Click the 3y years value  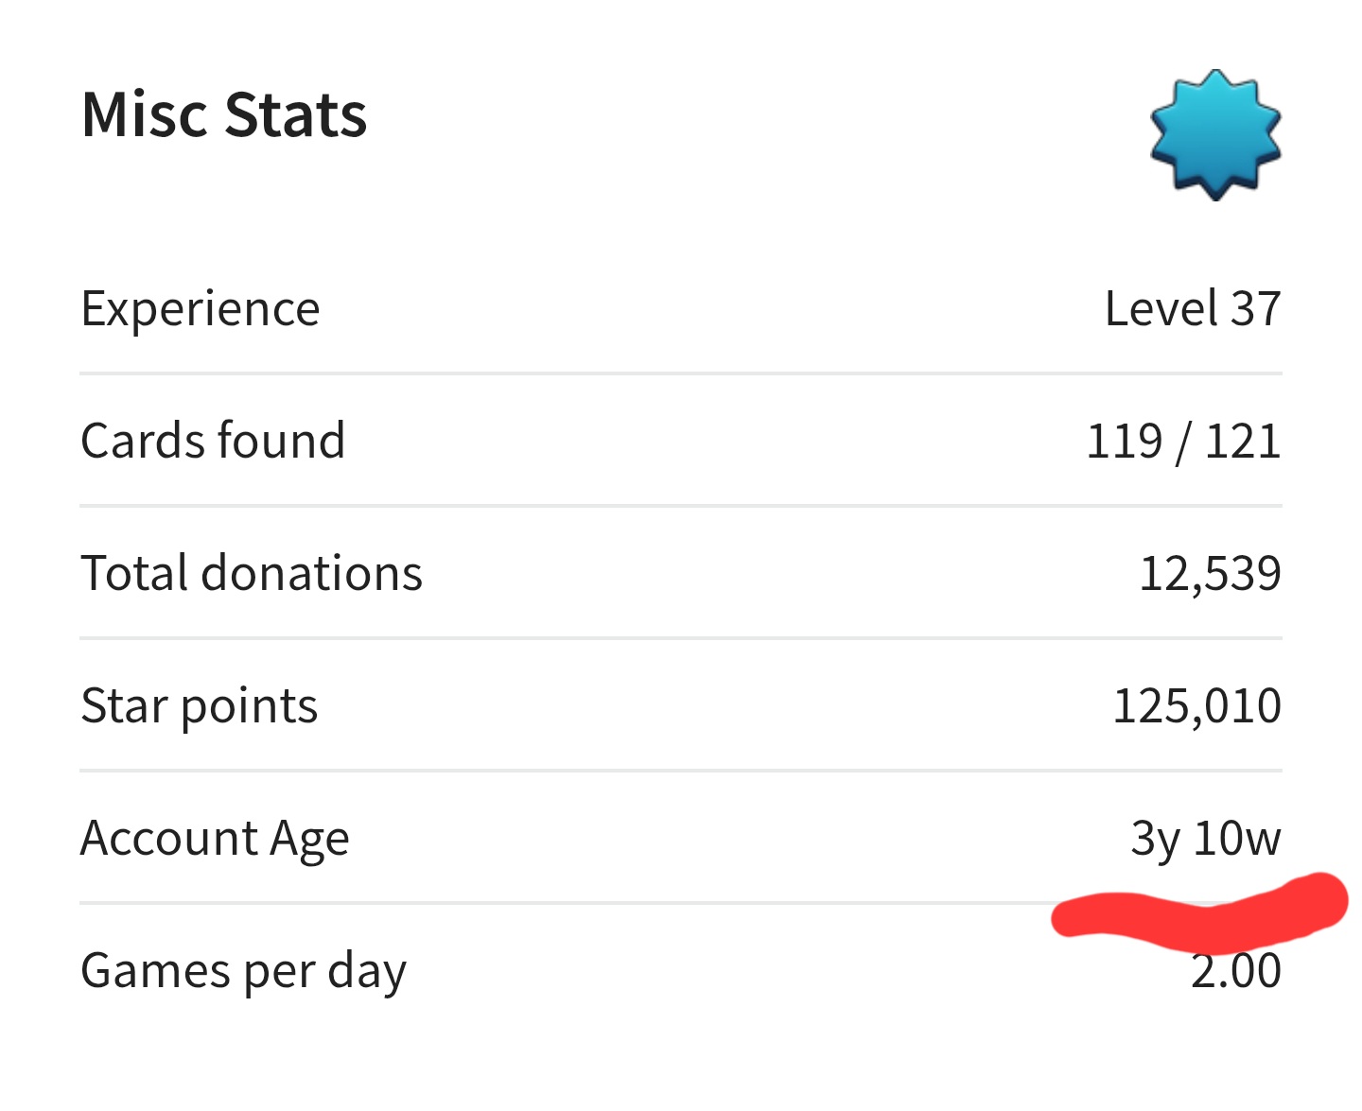tap(1155, 839)
